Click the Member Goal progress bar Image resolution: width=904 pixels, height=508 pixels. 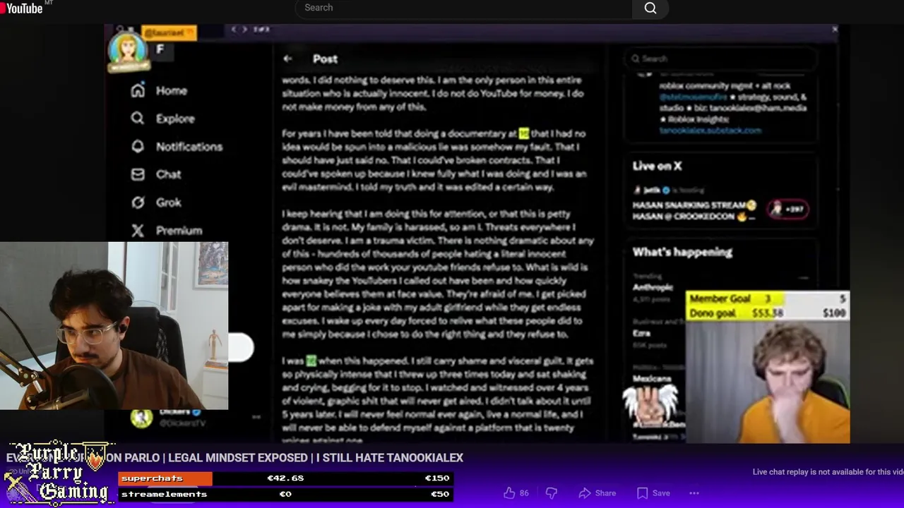click(x=766, y=298)
